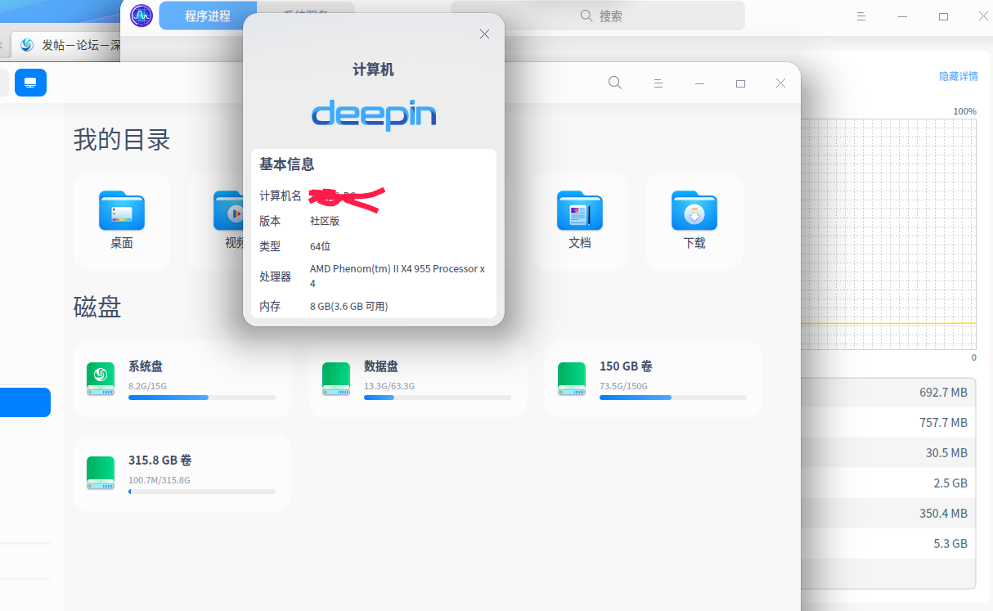The height and width of the screenshot is (611, 993).
Task: Select the 315.8 GB 卷 volume card
Action: click(182, 473)
